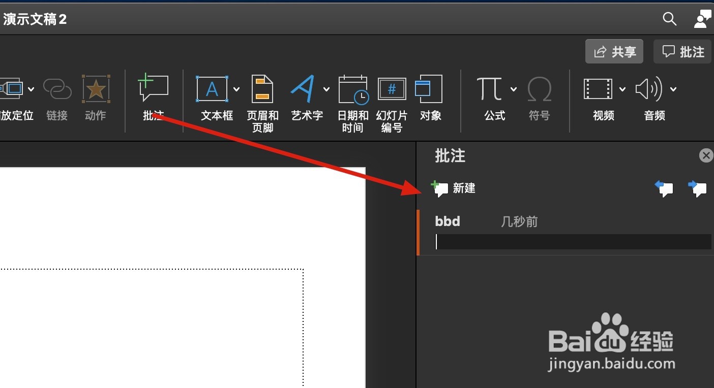Image resolution: width=714 pixels, height=388 pixels.
Task: Open the user account icon in title bar
Action: click(703, 19)
